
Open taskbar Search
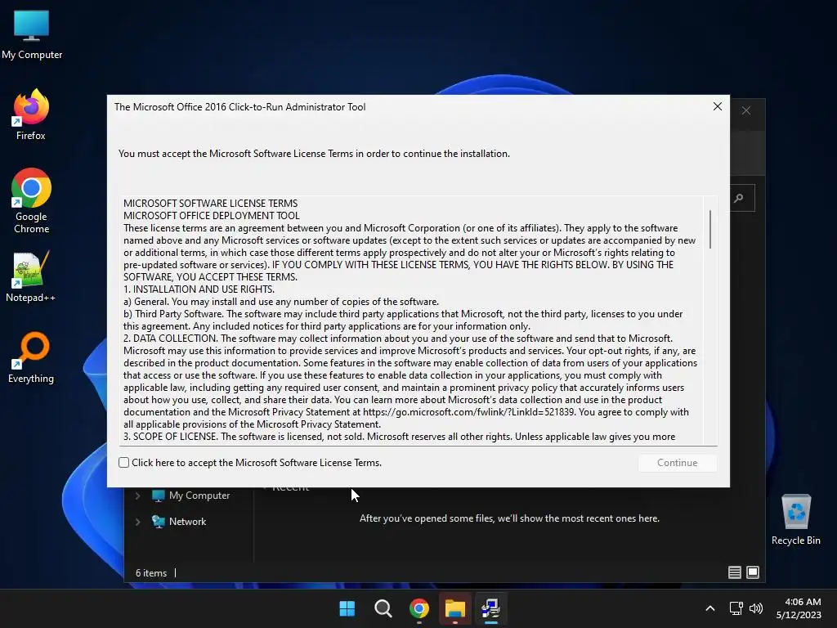tap(383, 608)
